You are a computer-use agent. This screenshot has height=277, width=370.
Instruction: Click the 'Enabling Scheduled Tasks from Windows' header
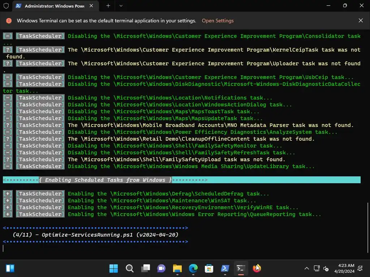pyautogui.click(x=182, y=180)
